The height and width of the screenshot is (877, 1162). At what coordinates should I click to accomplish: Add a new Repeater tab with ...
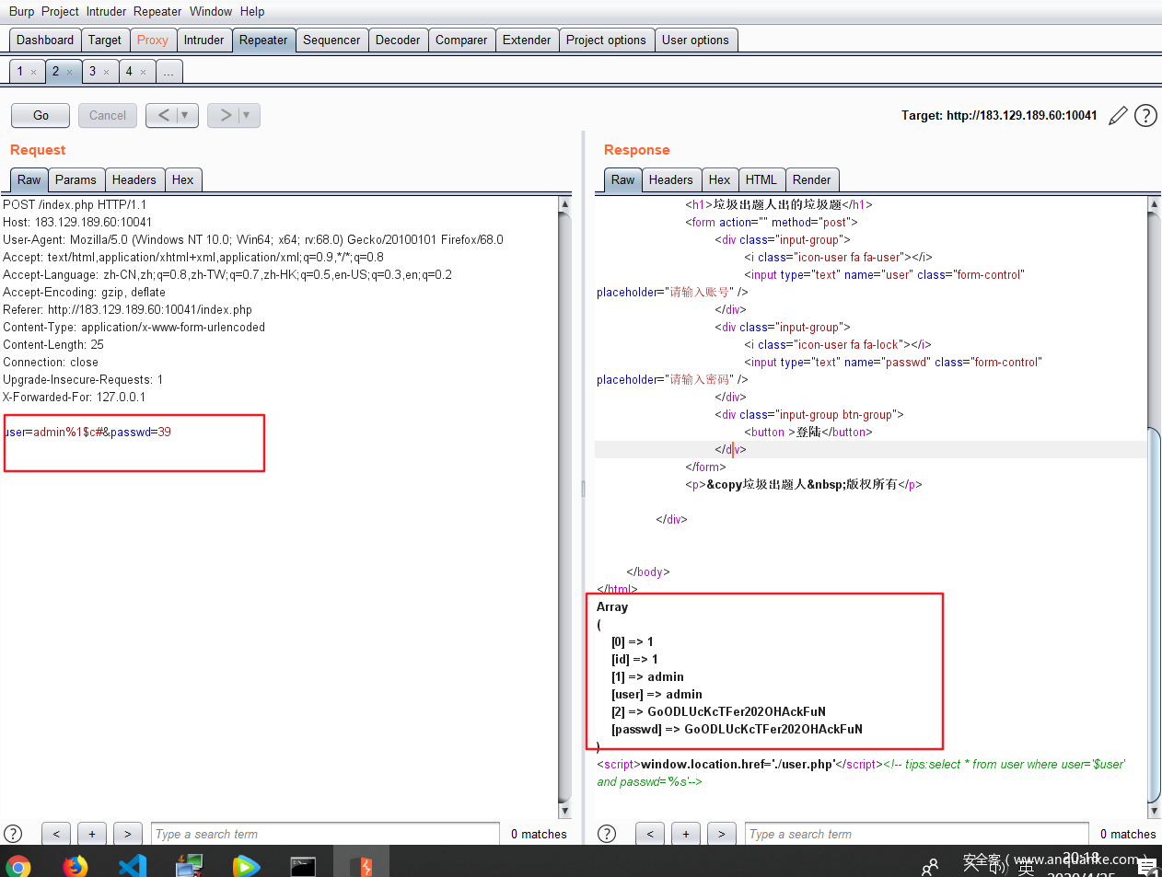(168, 72)
